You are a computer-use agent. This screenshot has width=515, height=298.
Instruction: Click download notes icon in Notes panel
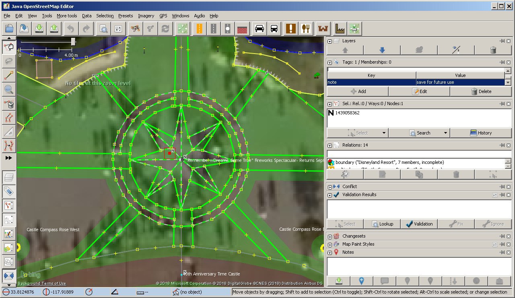point(338,281)
